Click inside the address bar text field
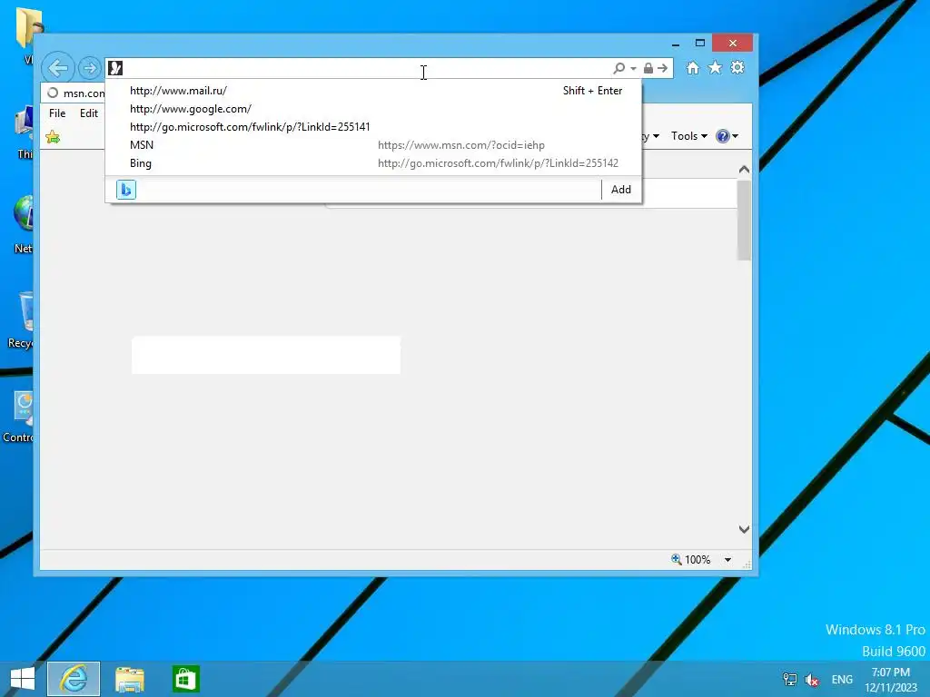This screenshot has width=930, height=697. (367, 68)
